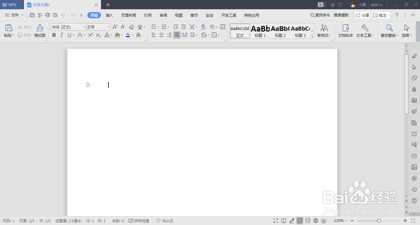Open the new tab plus button
Image resolution: width=420 pixels, height=225 pixels.
[x=108, y=5]
